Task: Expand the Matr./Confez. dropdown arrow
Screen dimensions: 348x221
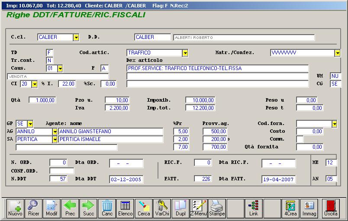Action: pos(337,53)
